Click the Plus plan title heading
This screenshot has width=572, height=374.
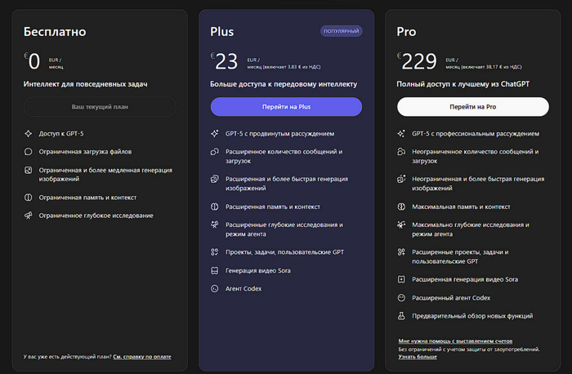point(221,33)
